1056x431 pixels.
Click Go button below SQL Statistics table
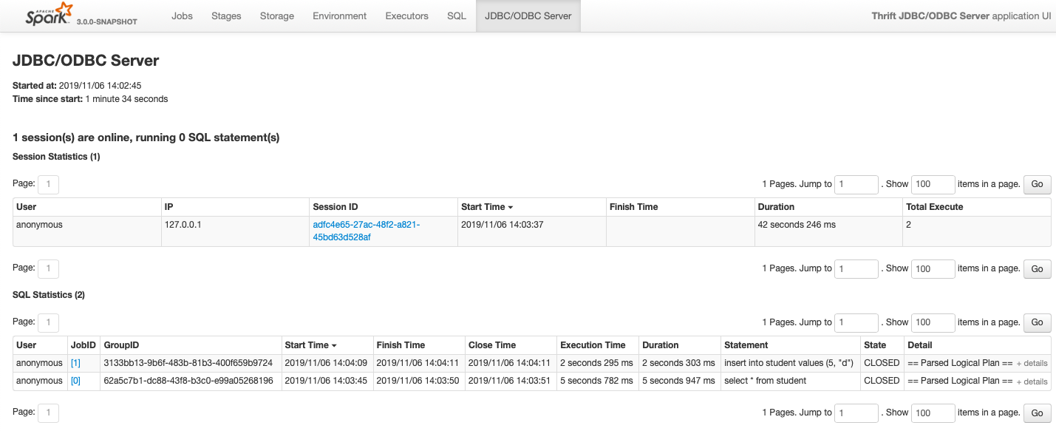tap(1037, 413)
